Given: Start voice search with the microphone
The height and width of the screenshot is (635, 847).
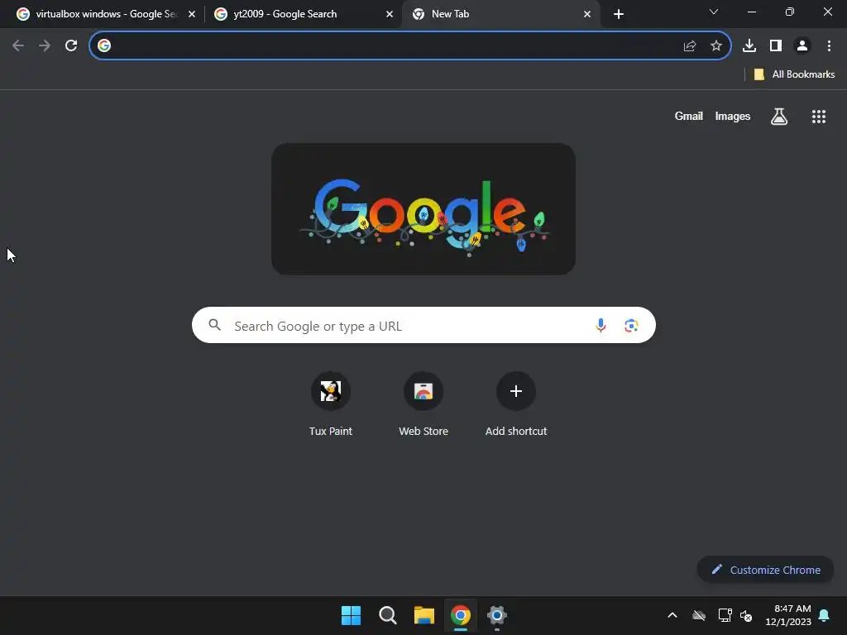Looking at the screenshot, I should click(601, 325).
